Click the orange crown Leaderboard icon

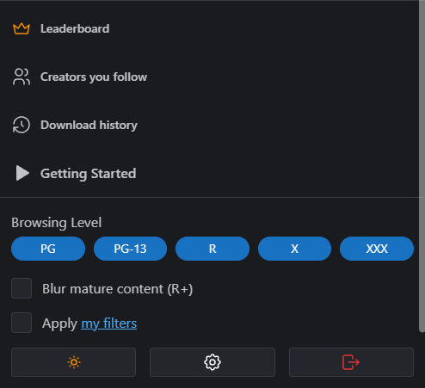click(x=22, y=28)
